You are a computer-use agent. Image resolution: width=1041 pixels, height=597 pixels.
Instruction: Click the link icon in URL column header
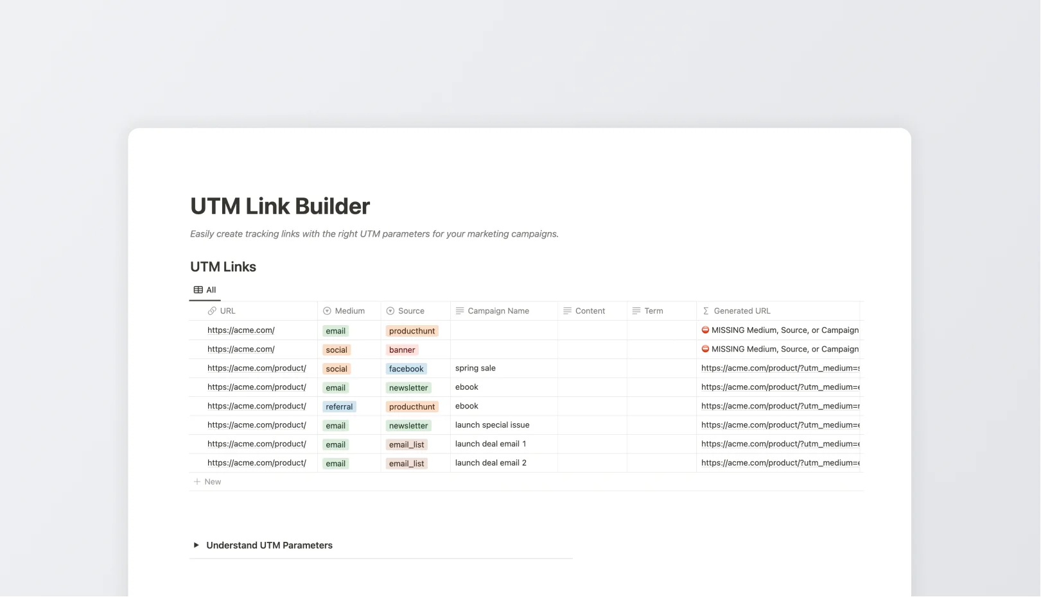(212, 311)
